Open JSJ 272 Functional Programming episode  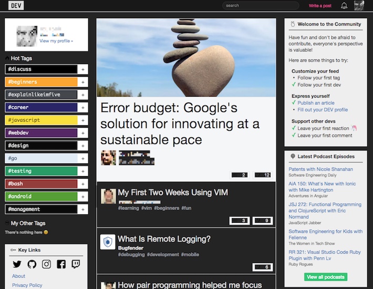click(x=325, y=211)
